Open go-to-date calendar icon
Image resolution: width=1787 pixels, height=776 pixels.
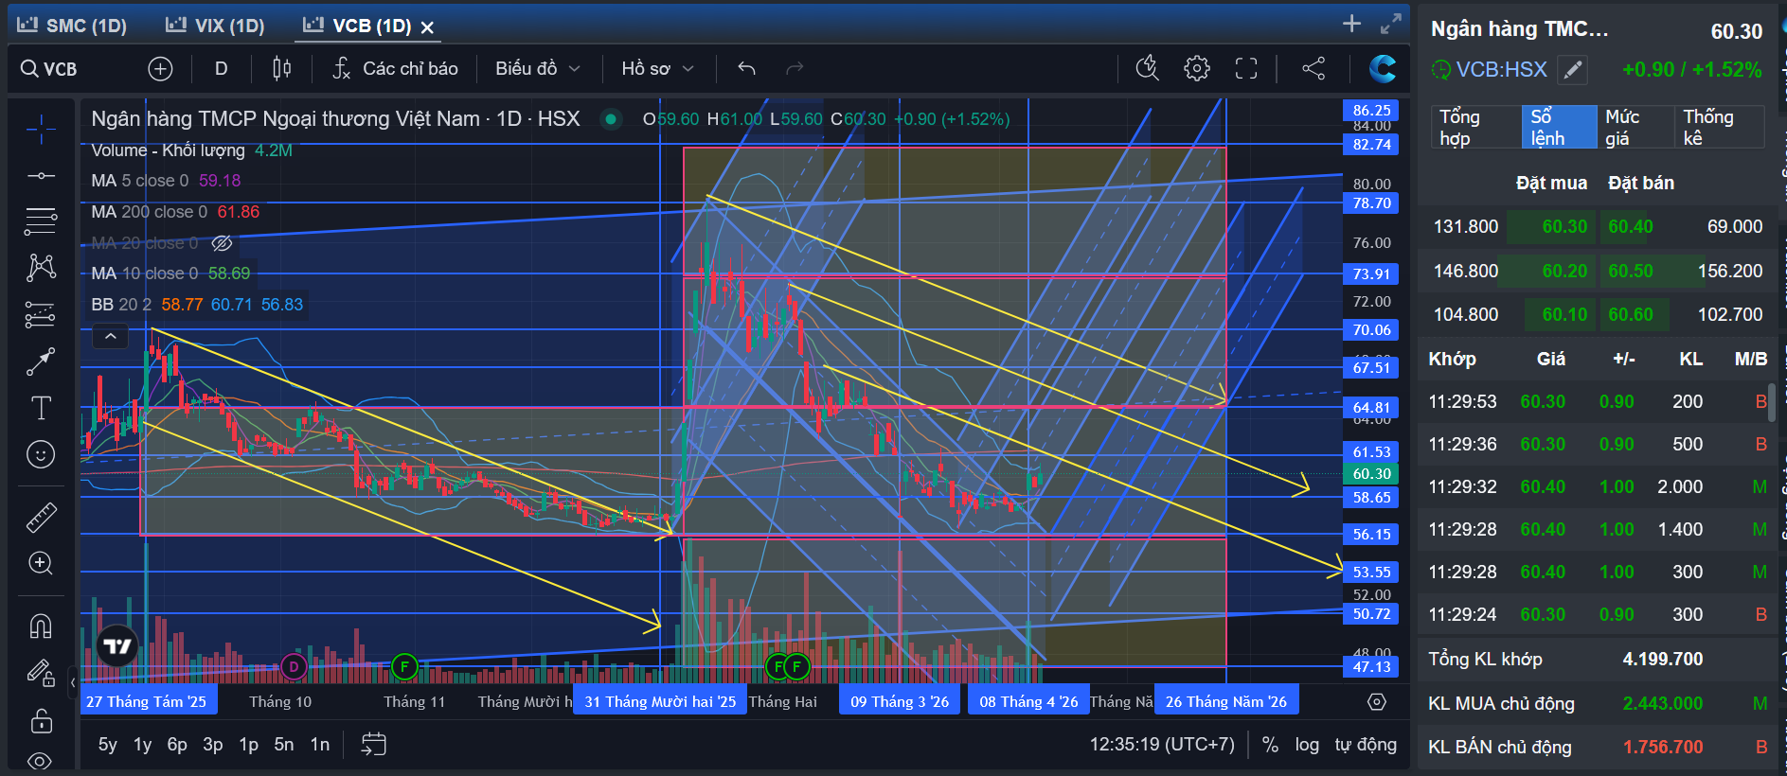click(373, 745)
